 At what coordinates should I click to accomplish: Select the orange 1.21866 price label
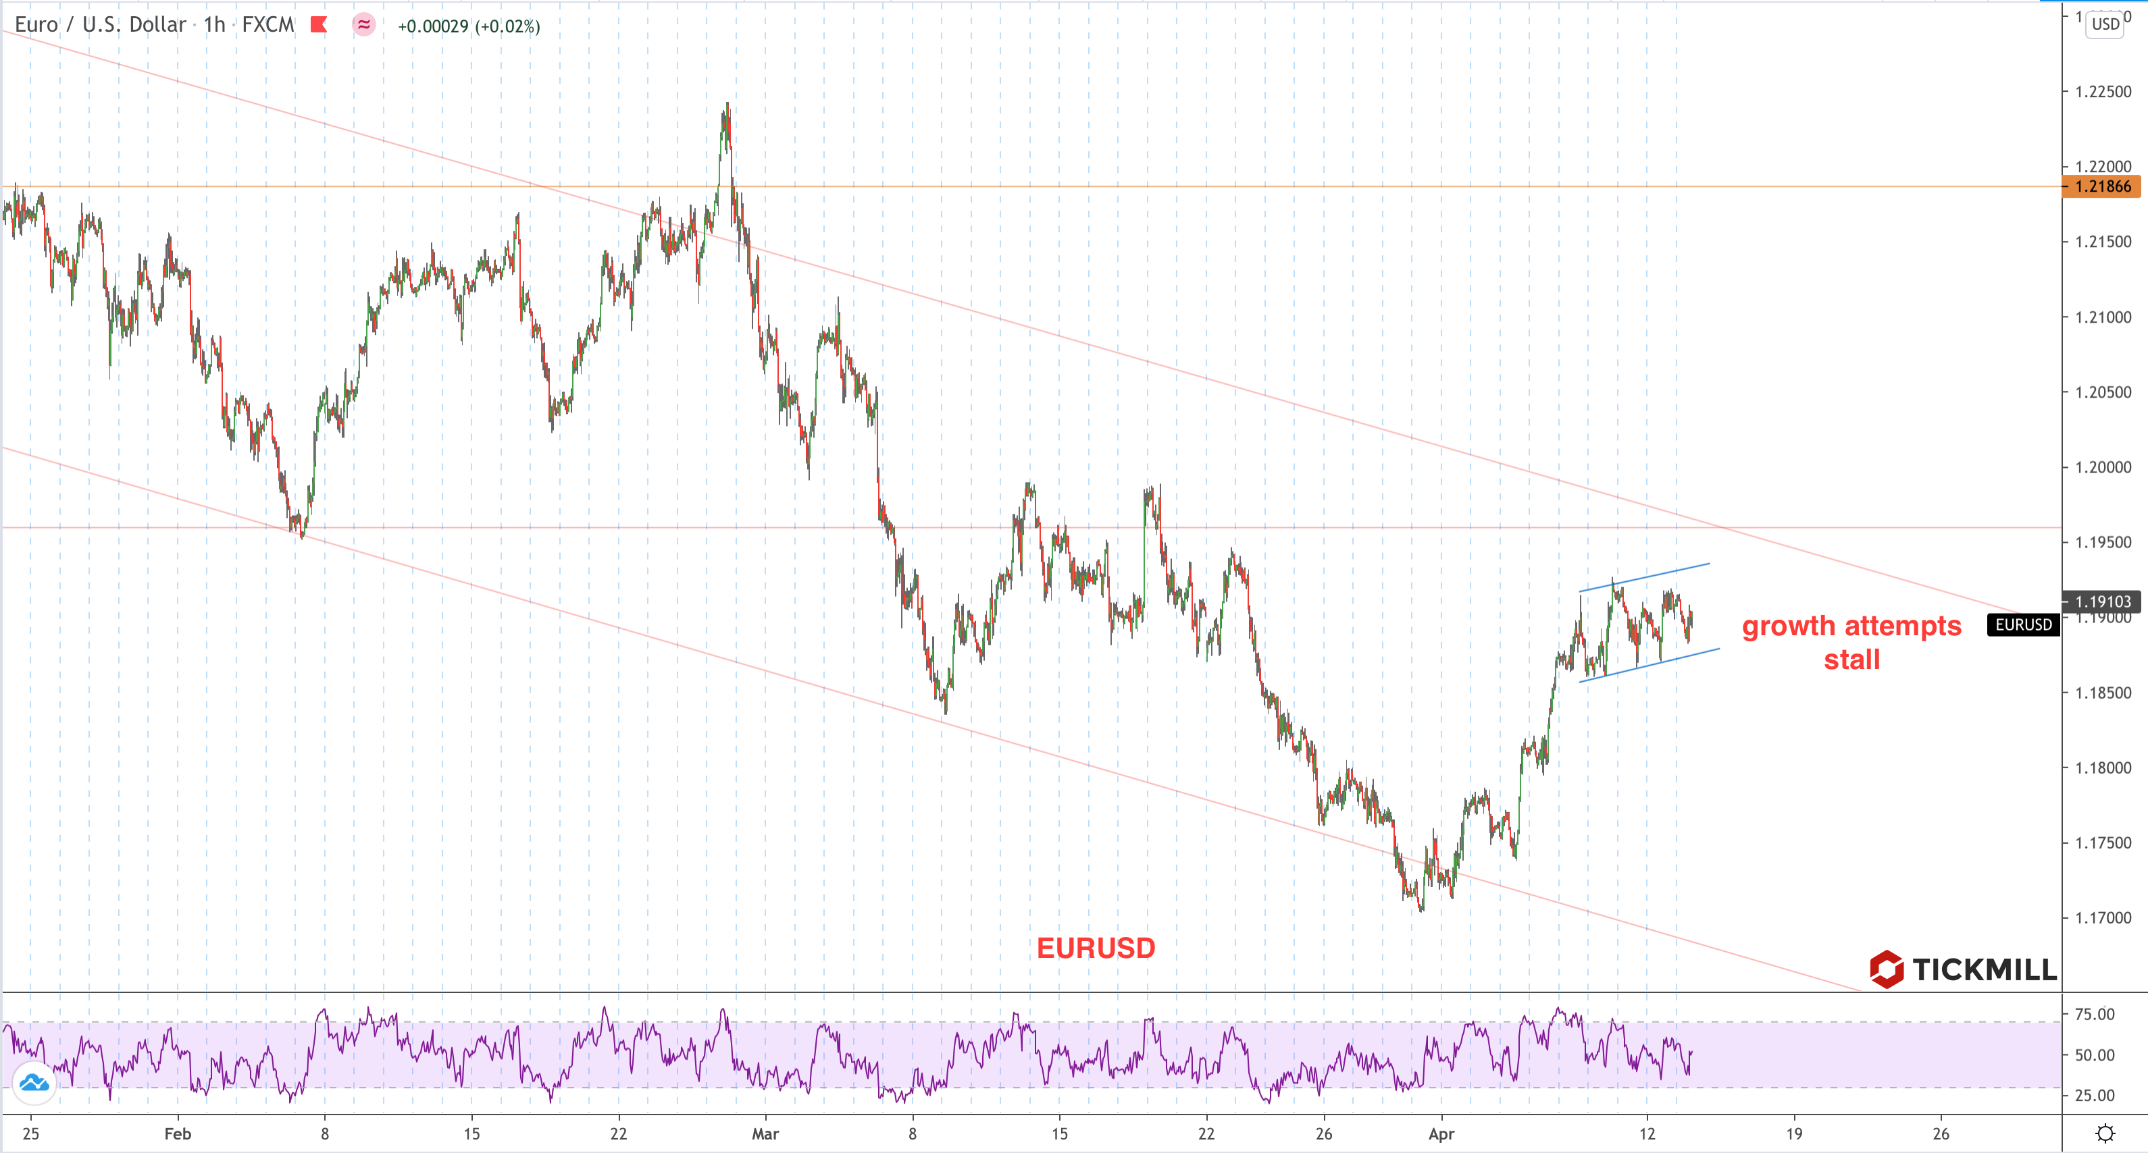(2102, 186)
